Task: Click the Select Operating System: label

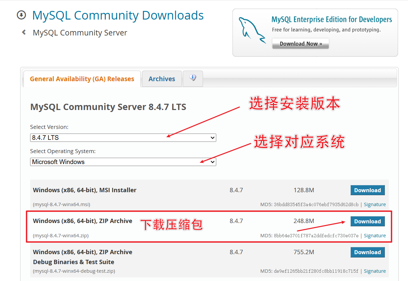Action: (x=63, y=151)
